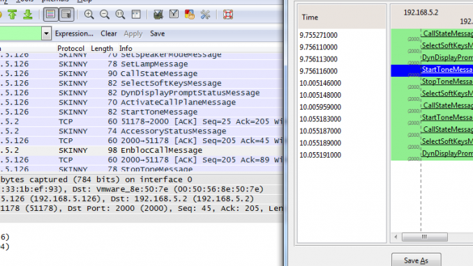The image size is (473, 266).
Task: Click the Save As button
Action: point(416,260)
